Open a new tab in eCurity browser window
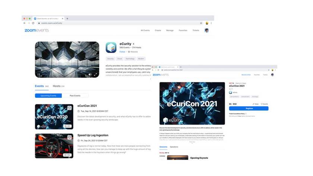The height and width of the screenshot is (176, 313). click(x=67, y=19)
